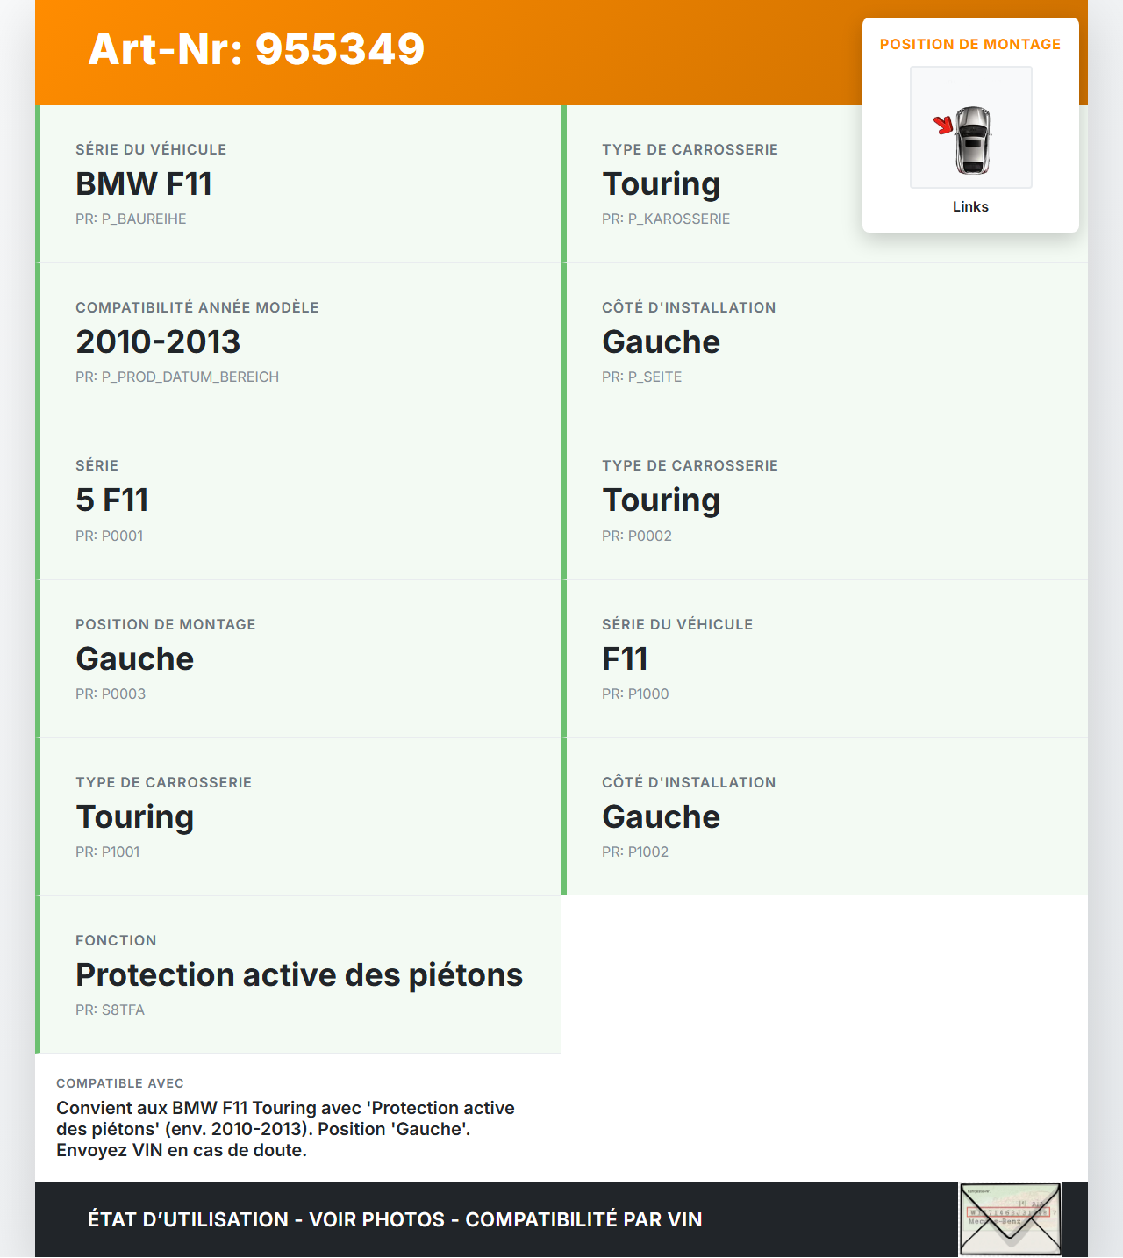Image resolution: width=1123 pixels, height=1258 pixels.
Task: Click the 'Links' label under car image
Action: coord(970,206)
